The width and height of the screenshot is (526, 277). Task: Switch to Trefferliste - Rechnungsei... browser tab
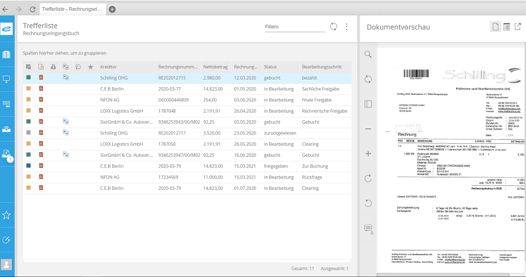[73, 9]
